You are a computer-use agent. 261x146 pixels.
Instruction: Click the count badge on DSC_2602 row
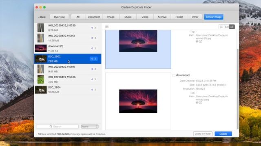coord(93,58)
